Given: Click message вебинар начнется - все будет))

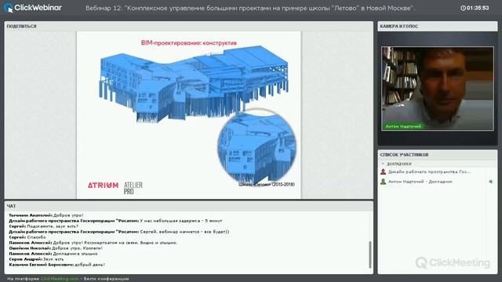Looking at the screenshot, I should (x=184, y=232).
